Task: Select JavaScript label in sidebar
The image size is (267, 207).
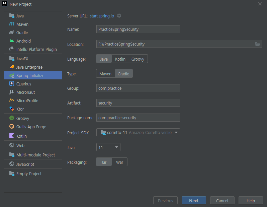Action: tap(25, 164)
